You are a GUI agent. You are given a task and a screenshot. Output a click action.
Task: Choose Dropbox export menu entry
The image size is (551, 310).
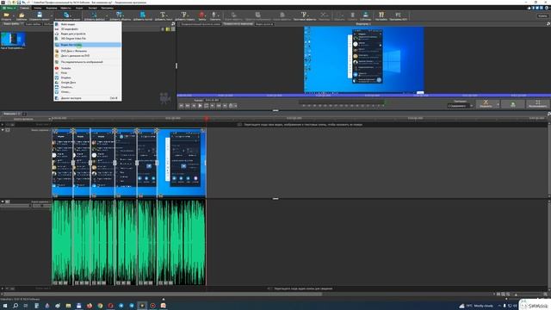(x=88, y=77)
